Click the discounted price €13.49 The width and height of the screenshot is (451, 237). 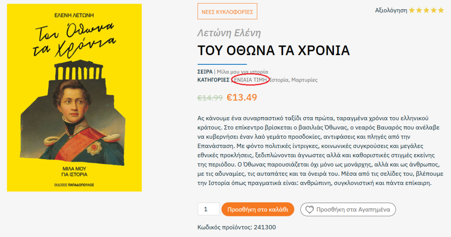[242, 97]
